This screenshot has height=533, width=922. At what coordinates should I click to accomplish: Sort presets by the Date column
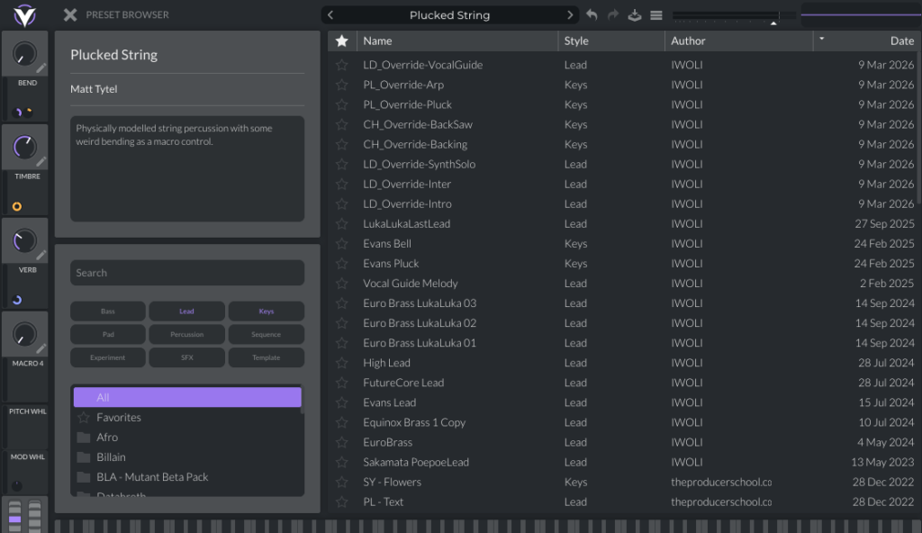point(901,41)
